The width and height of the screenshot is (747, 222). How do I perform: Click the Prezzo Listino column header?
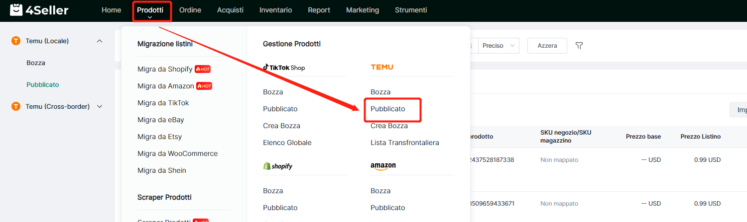(x=701, y=137)
